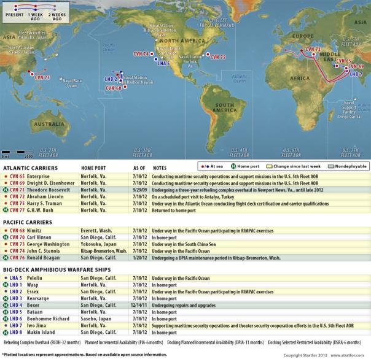Image resolution: width=371 pixels, height=359 pixels.
Task: Click the CVN 72 map label in Mediterranean
Action: tap(313, 49)
